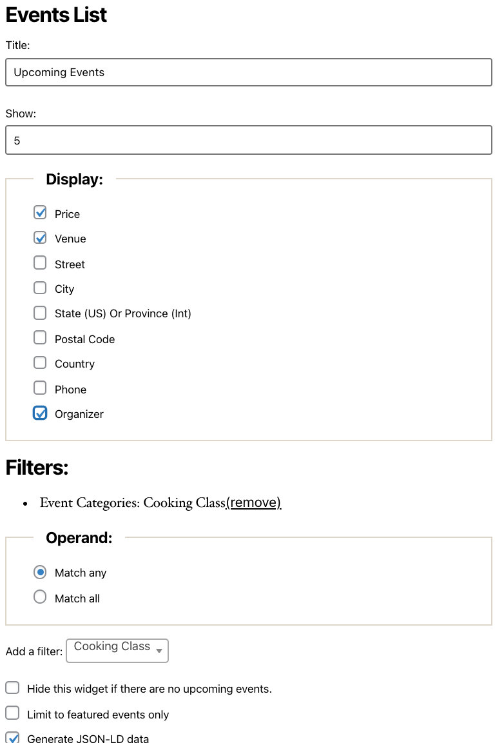Uncheck the Organizer checkbox
The width and height of the screenshot is (504, 743).
(40, 413)
